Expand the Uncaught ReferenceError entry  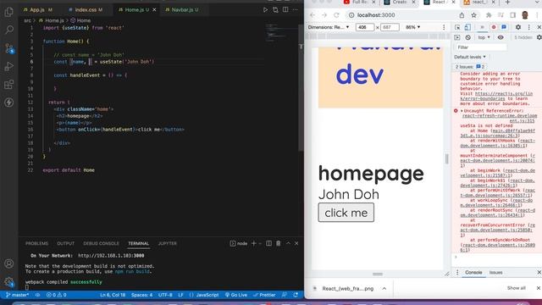pos(462,111)
